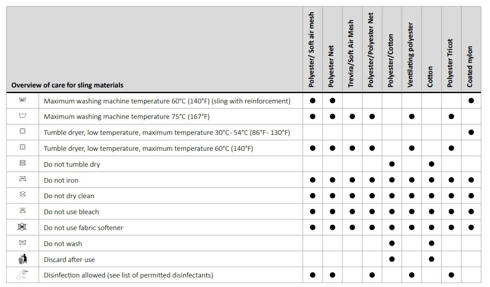The image size is (490, 287).
Task: Click the Coated nylon dot in the 30°C-54°C tumble dryer row
Action: (471, 132)
